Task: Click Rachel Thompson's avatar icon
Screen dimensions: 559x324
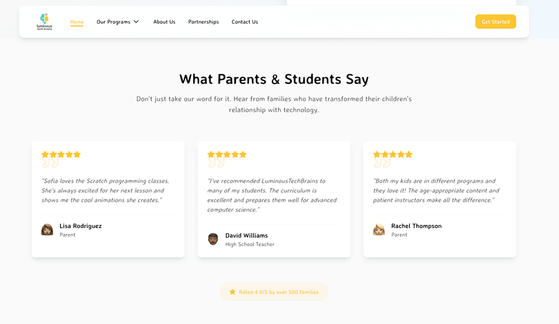Action: (x=379, y=229)
